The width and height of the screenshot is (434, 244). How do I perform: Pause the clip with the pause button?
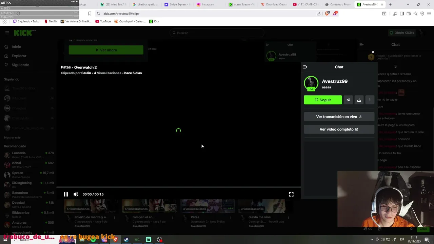tap(66, 194)
